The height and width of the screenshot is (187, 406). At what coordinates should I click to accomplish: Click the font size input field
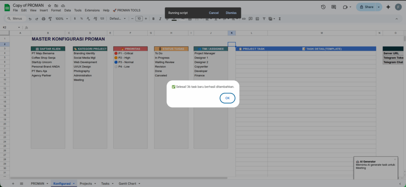[x=139, y=19]
